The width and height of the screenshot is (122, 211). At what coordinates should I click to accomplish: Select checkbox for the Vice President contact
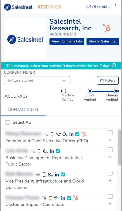(110, 173)
